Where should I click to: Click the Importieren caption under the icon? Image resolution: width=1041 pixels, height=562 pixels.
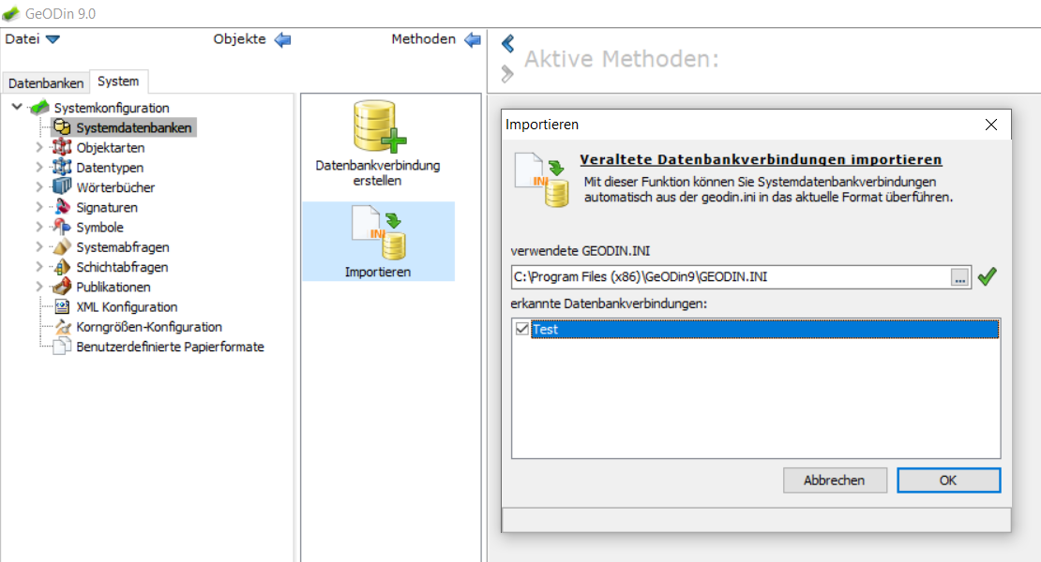378,272
